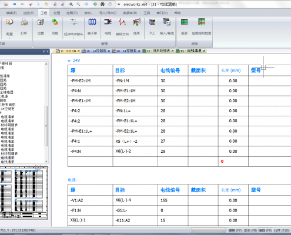
Task: Click the 打印 print icon
Action: pyautogui.click(x=24, y=26)
